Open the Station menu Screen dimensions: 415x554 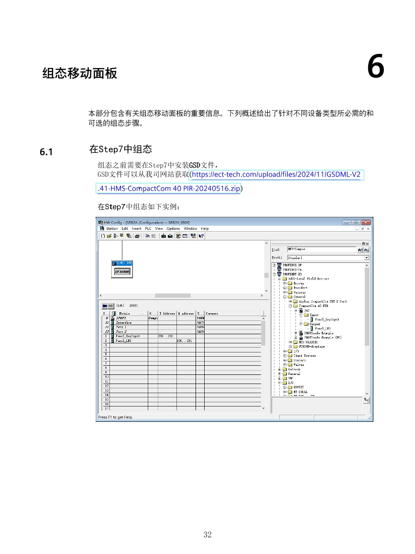coord(112,229)
